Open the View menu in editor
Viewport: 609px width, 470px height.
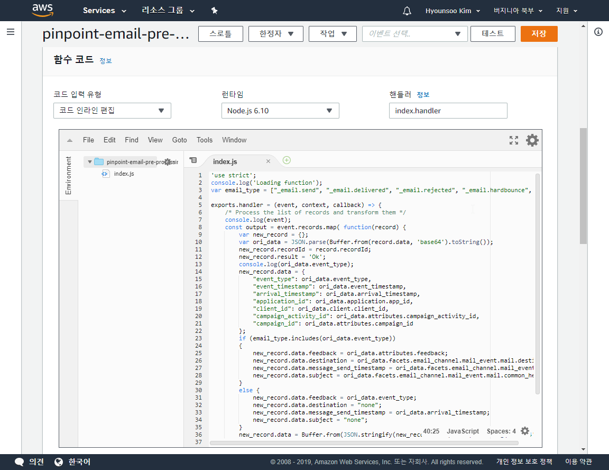155,140
